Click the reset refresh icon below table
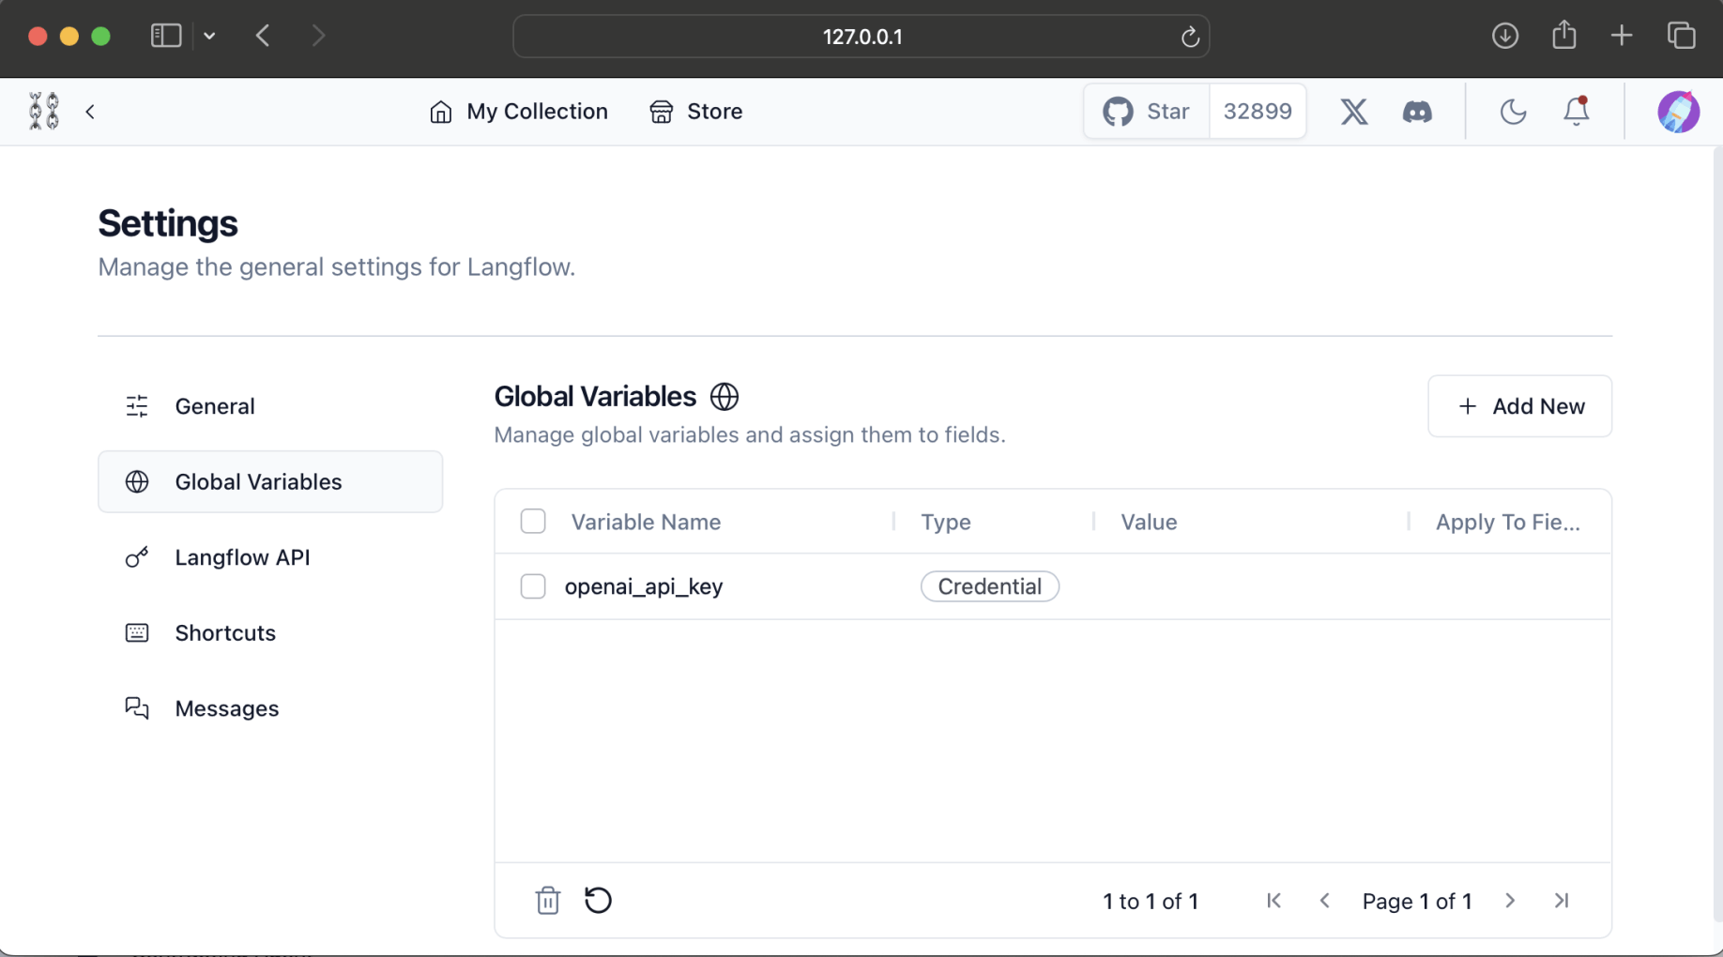Viewport: 1723px width, 957px height. pos(598,901)
